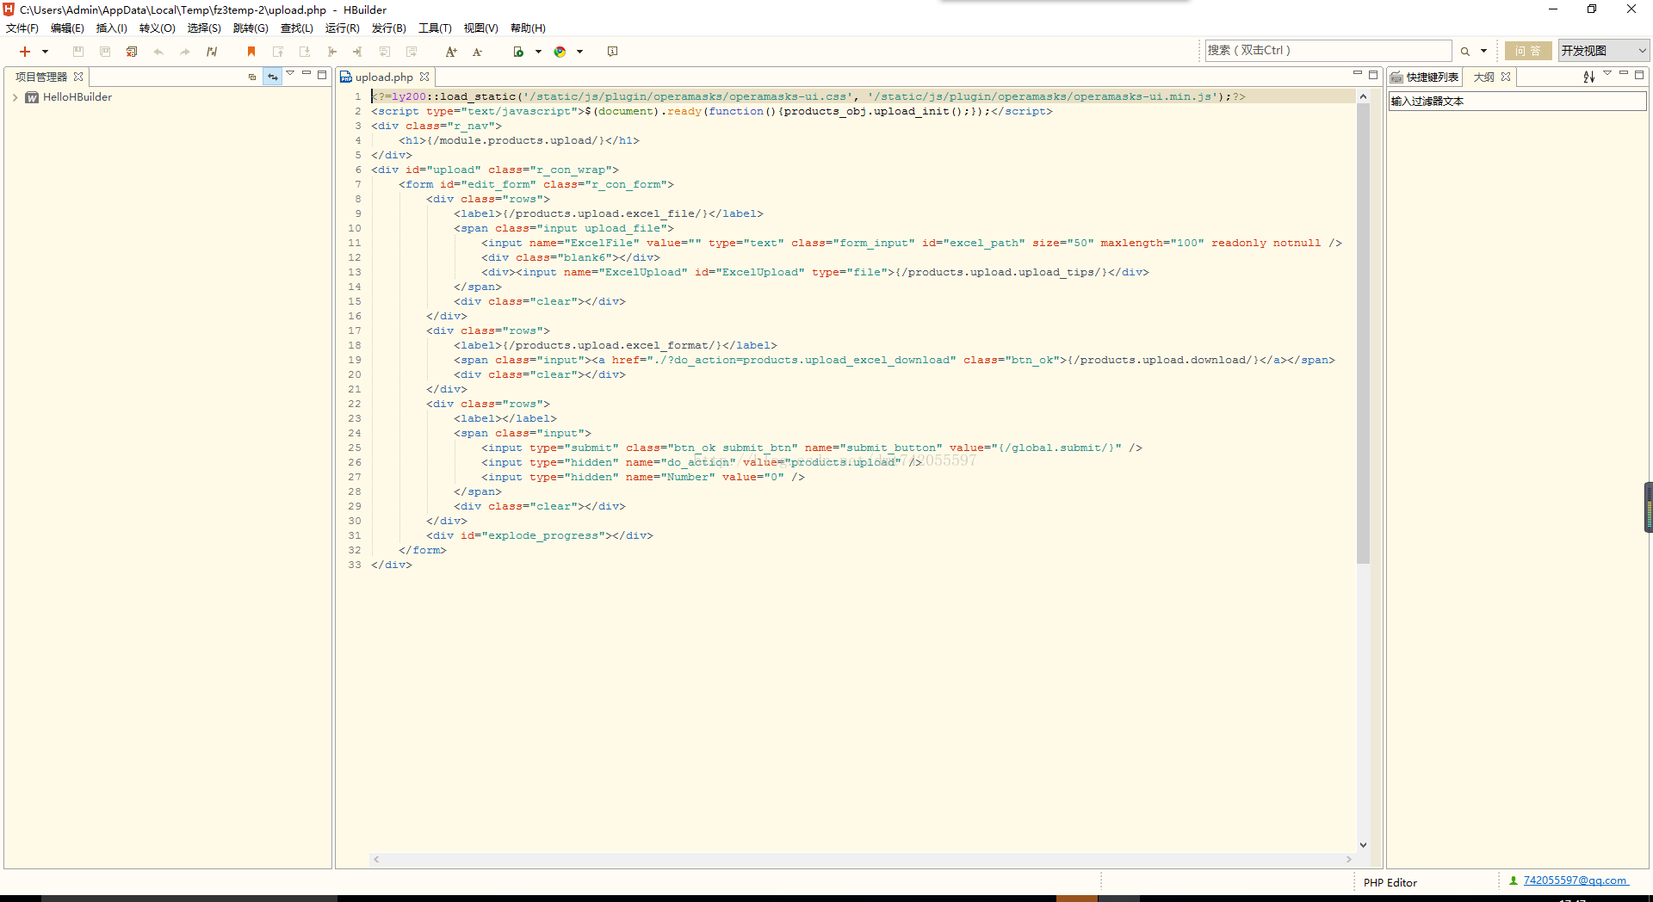Click the info tips toolbar icon
The image size is (1653, 902).
[613, 52]
